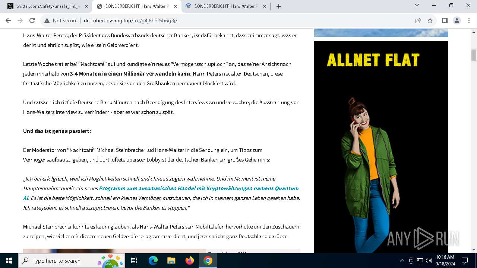
Task: Launch Microsoft Edge from taskbar
Action: (153, 261)
